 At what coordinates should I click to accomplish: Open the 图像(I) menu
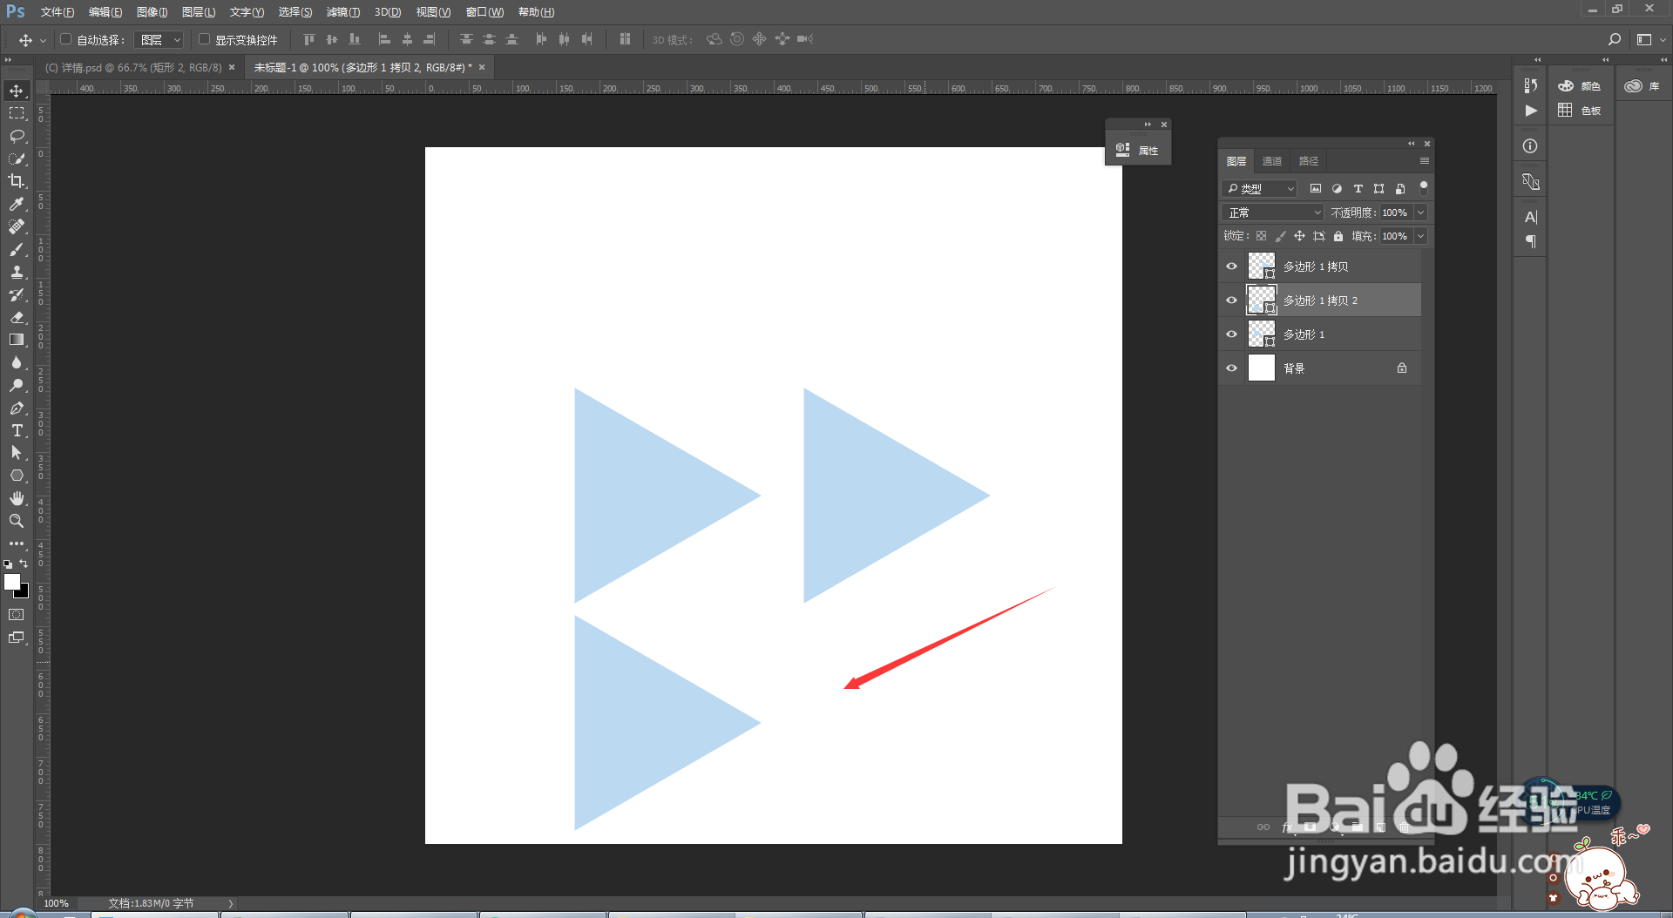[x=152, y=12]
